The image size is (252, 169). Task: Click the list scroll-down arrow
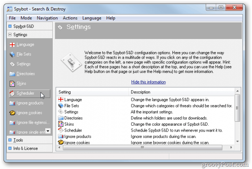pos(237,141)
